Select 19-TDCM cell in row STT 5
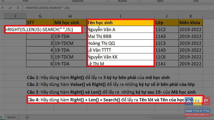The height and width of the screenshot is (120, 214). (70, 57)
